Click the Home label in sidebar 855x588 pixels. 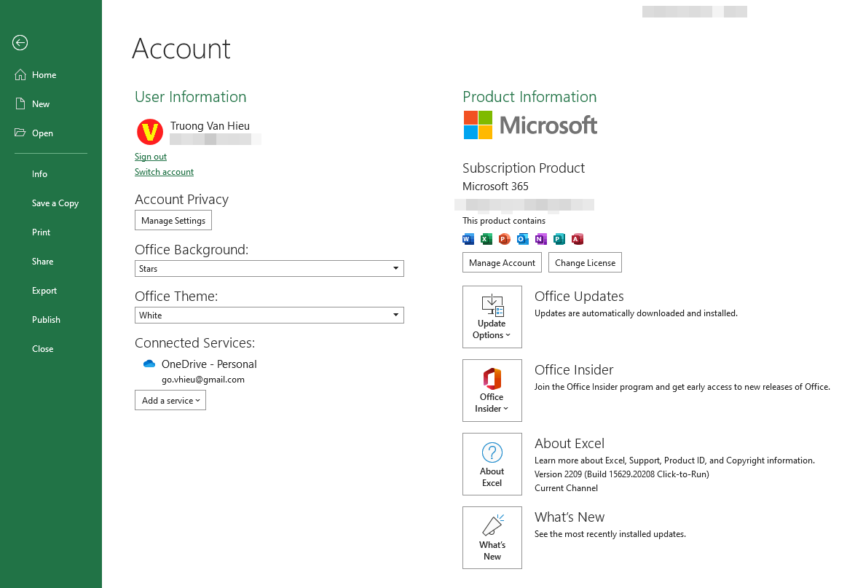(x=44, y=75)
